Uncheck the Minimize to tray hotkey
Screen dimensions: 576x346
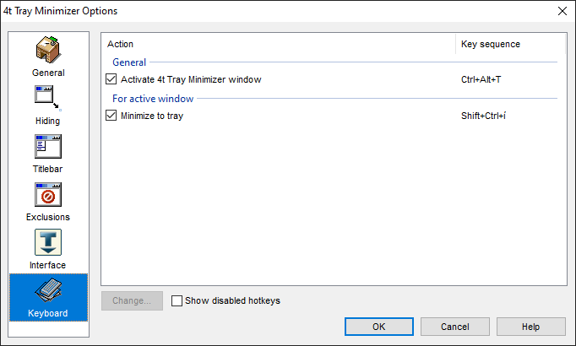tap(111, 116)
